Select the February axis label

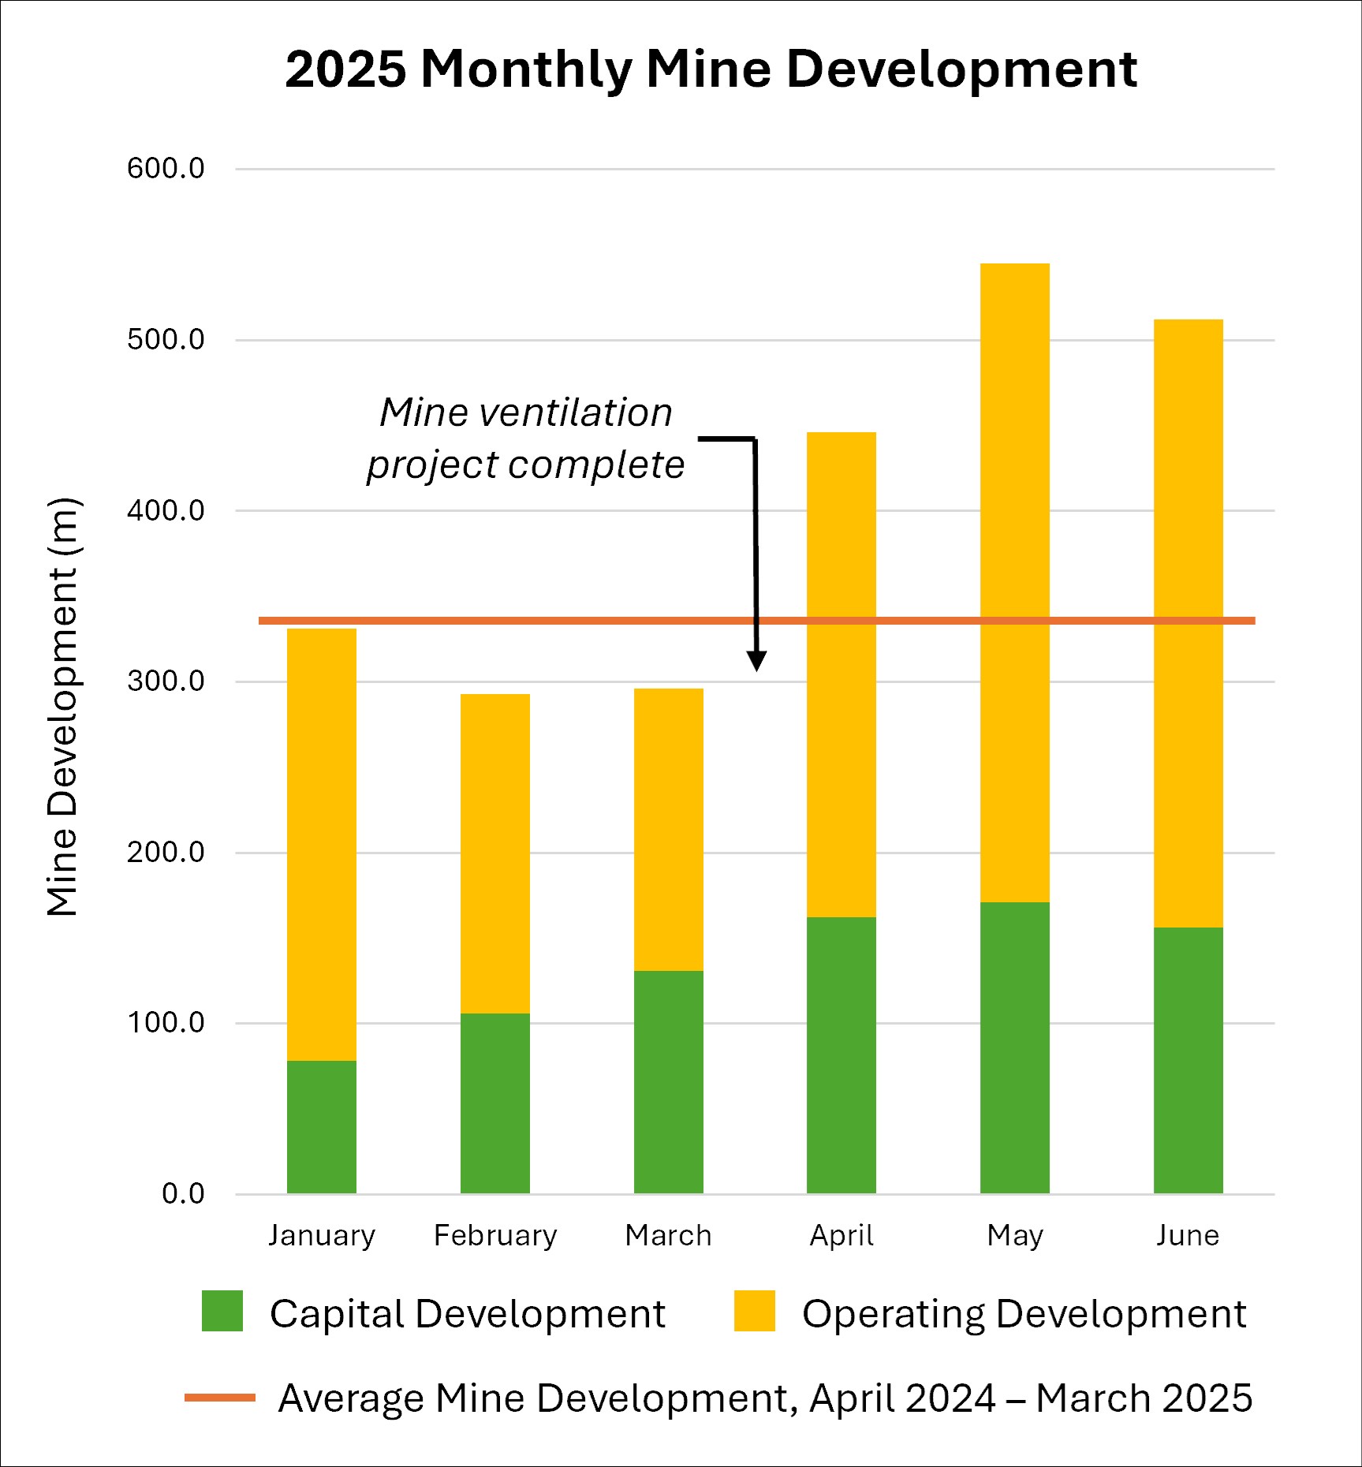click(x=495, y=1236)
